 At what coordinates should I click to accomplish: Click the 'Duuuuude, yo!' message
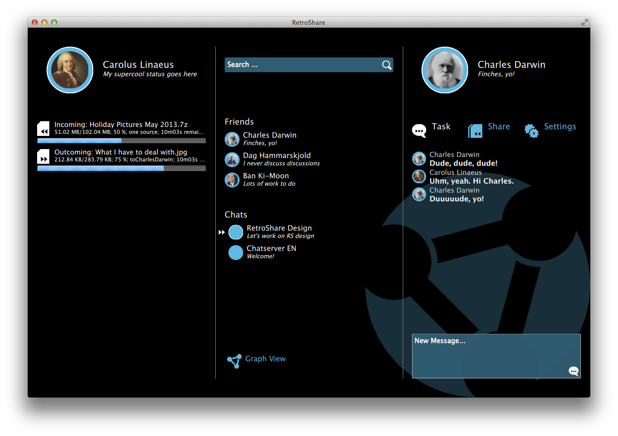456,199
